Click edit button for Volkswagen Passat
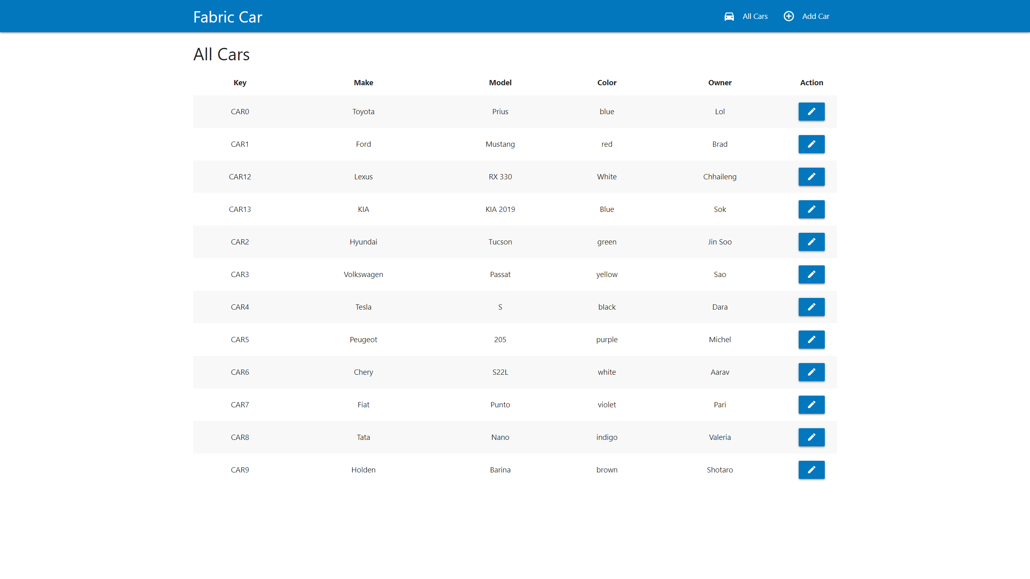This screenshot has width=1030, height=579. [x=811, y=274]
